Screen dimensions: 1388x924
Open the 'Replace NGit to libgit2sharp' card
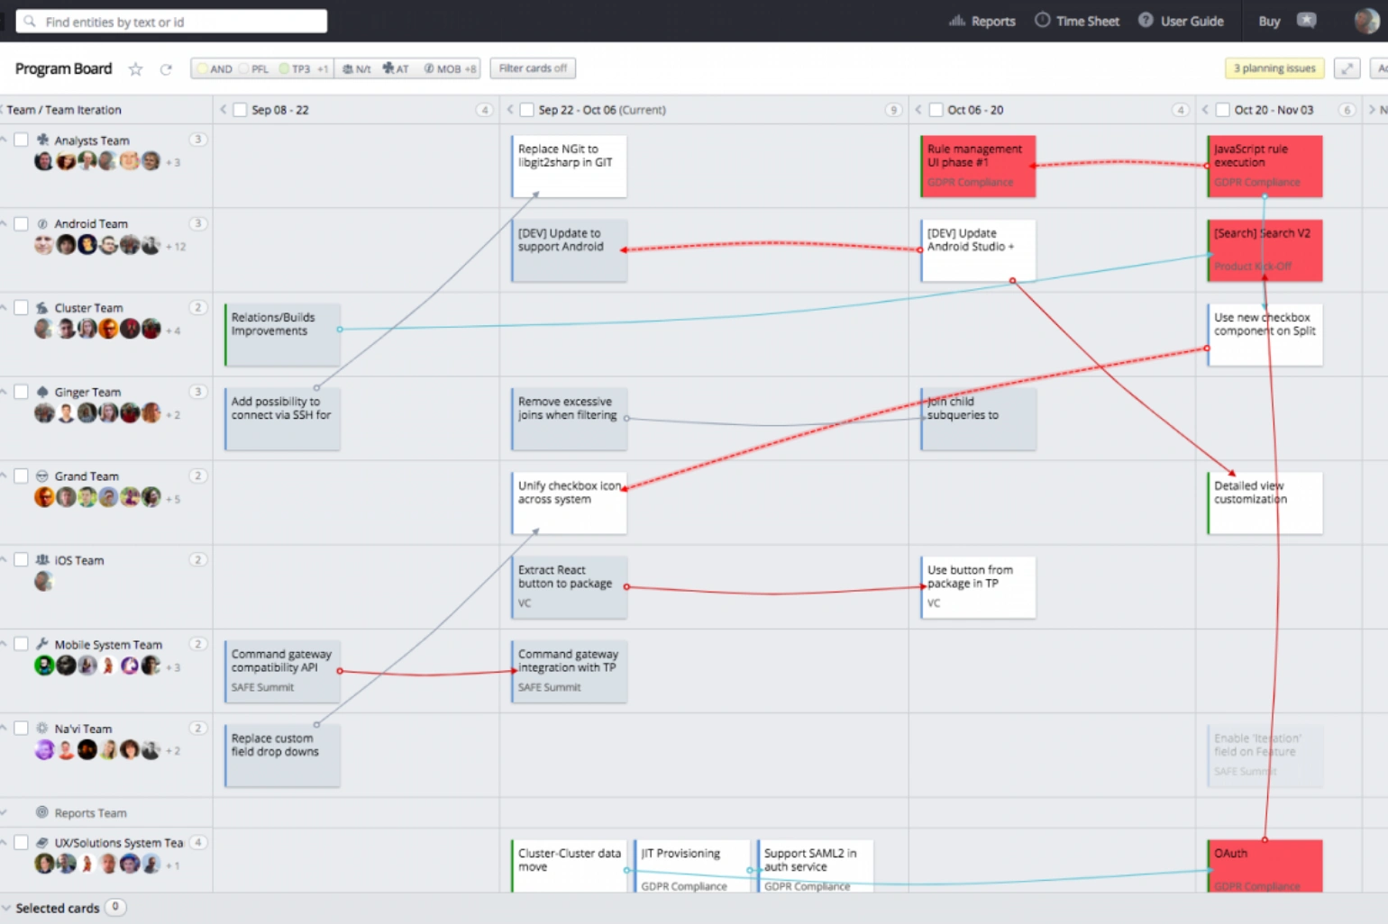(569, 167)
